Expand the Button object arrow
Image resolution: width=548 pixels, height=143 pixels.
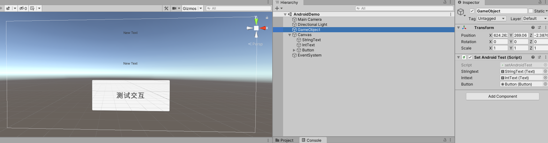pyautogui.click(x=294, y=50)
